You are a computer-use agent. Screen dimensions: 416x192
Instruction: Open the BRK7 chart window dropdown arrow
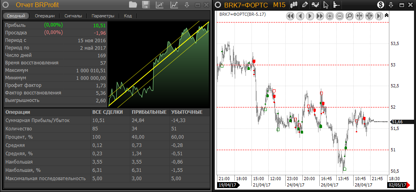click(x=391, y=5)
